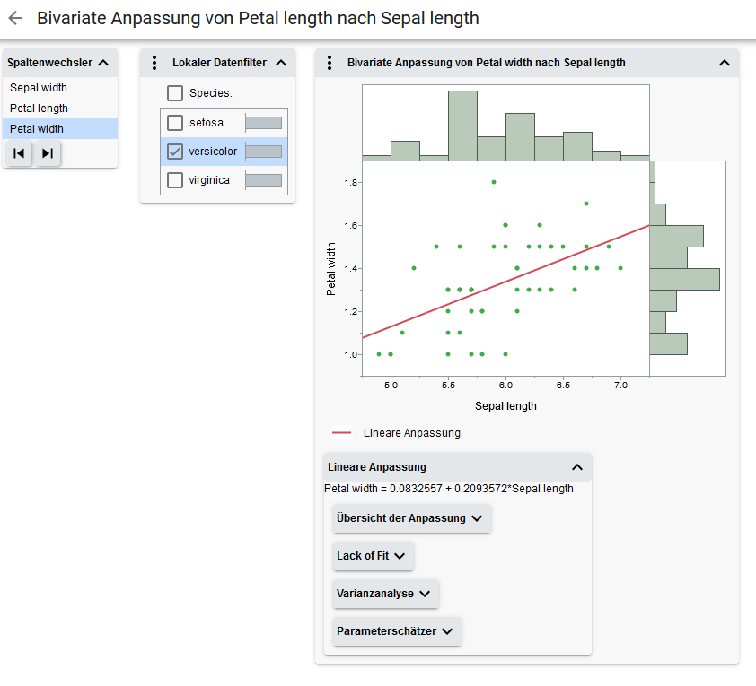Open Bivariate Anpassung panel options menu
Viewport: 756px width, 686px height.
329,63
